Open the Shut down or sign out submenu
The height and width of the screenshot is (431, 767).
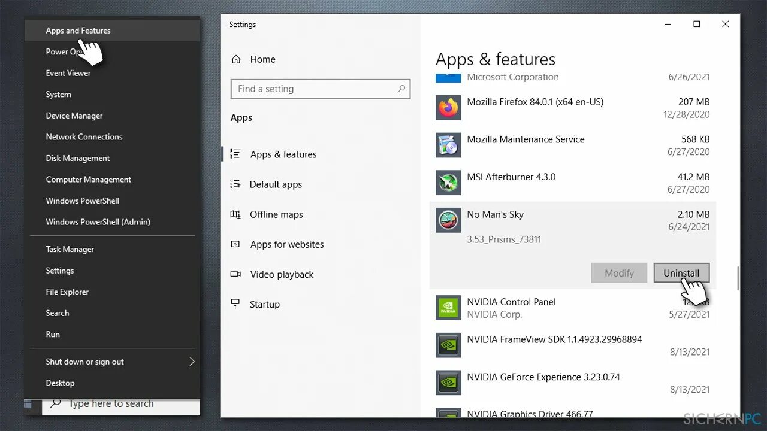[x=112, y=362]
